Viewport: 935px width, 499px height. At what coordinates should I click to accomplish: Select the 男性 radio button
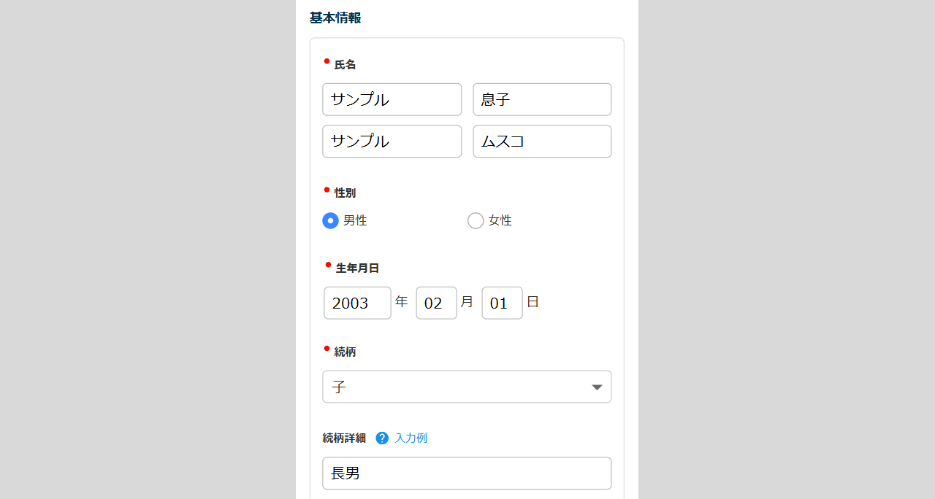pos(330,220)
